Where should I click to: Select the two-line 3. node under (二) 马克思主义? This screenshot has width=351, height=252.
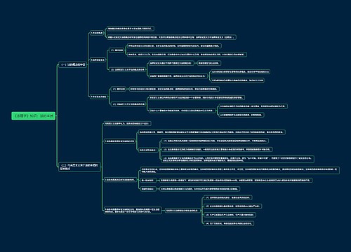click(133, 211)
